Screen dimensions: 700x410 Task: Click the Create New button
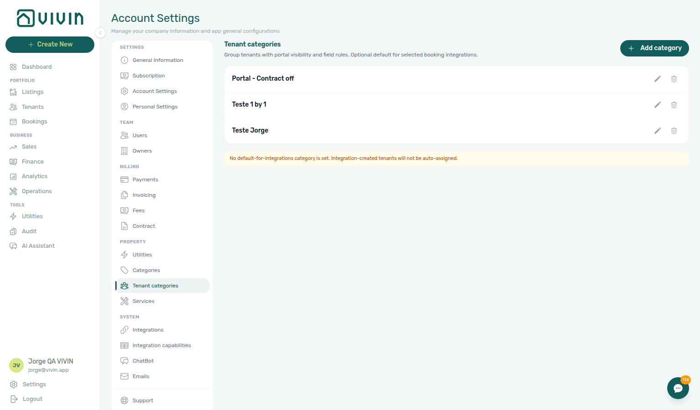(50, 45)
